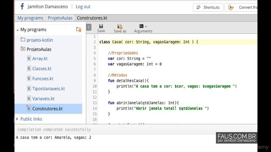The image size is (271, 152).
Task: Click the Facebook logo icon
Action: coord(22,7)
